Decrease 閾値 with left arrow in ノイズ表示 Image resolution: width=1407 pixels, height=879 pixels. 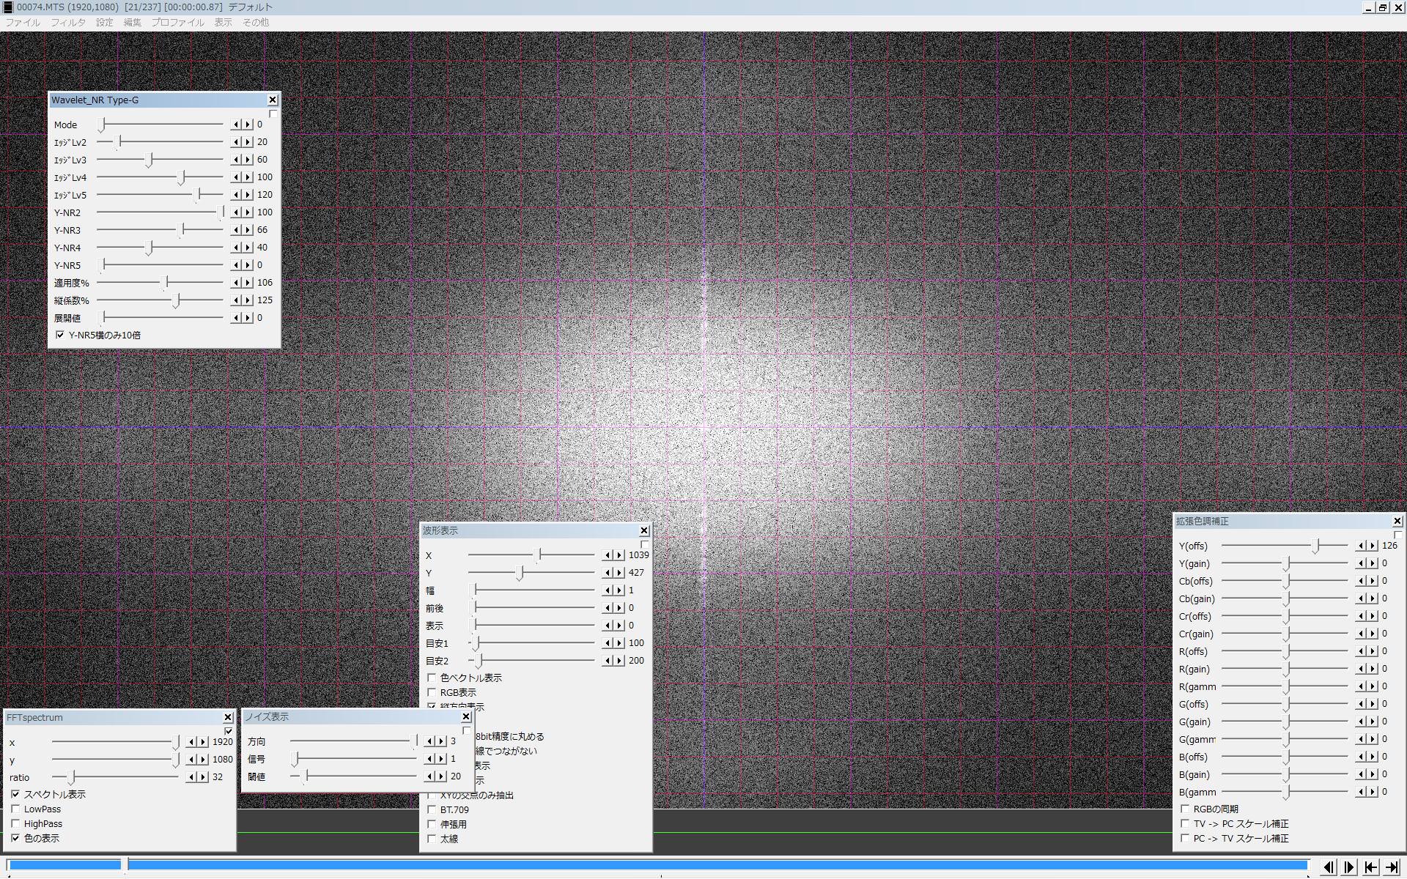coord(430,776)
